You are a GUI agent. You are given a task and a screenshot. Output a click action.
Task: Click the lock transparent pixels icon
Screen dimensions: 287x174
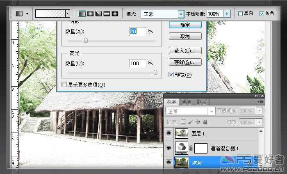pos(183,122)
